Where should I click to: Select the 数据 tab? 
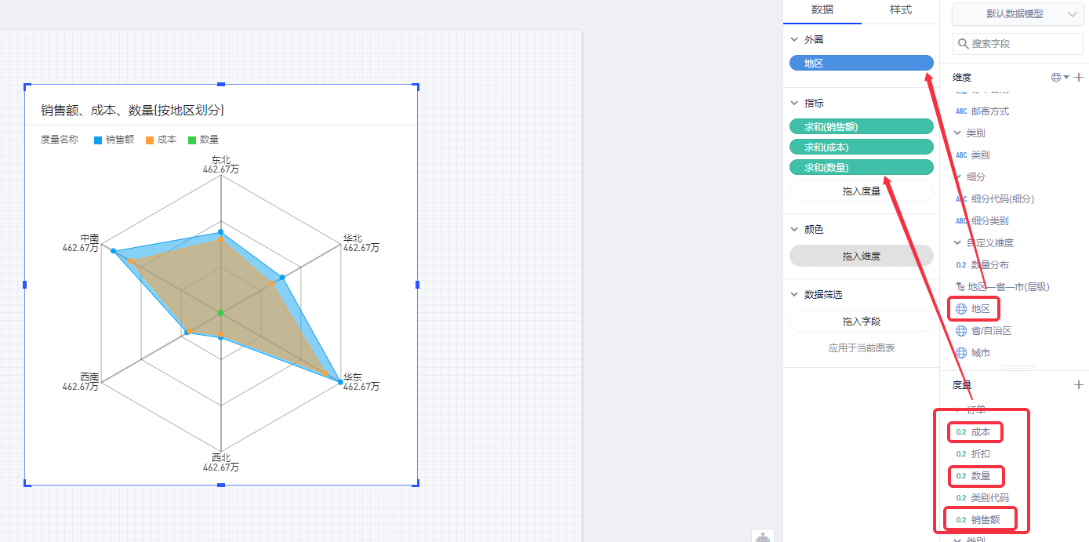click(822, 10)
